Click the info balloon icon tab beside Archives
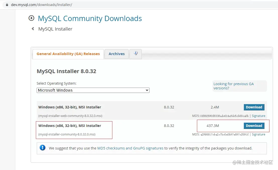 [135, 53]
